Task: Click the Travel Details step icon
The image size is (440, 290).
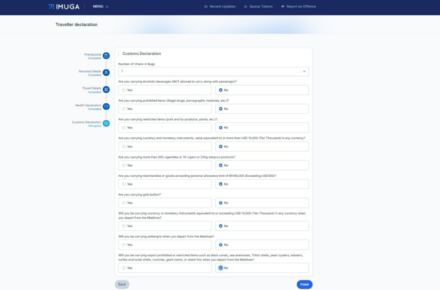Action: point(106,89)
